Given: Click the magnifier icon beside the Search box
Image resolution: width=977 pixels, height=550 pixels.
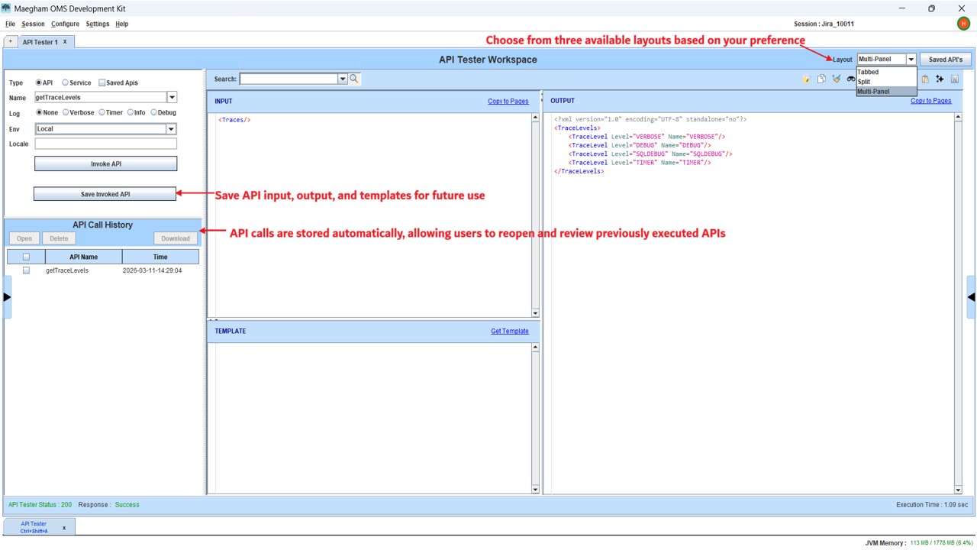Looking at the screenshot, I should (353, 79).
